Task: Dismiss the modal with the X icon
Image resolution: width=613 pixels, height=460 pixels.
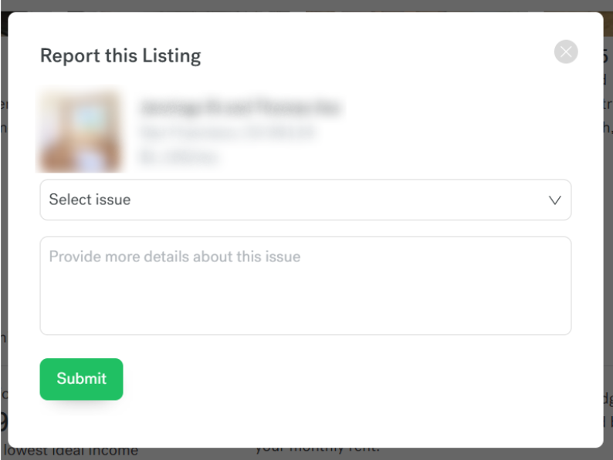Action: pyautogui.click(x=566, y=52)
